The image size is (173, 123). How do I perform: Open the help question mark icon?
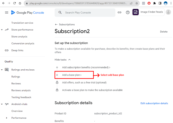[x=128, y=12]
